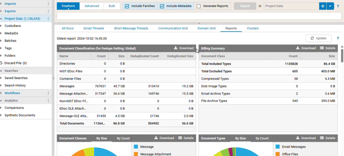Open the Workflows three-dot options menu
This screenshot has width=344, height=156.
(48, 93)
